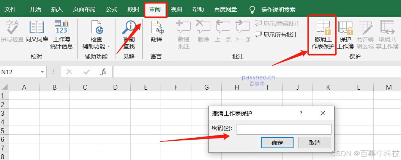This screenshot has height=160, width=401.
Task: Click 保护工作簿 protect workbook
Action: point(346,35)
